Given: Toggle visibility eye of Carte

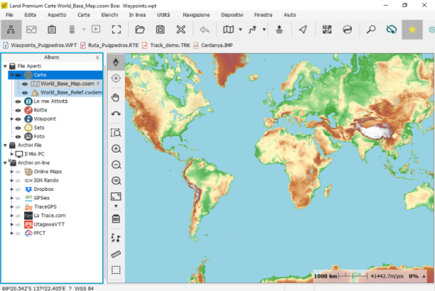Looking at the screenshot, I should coord(18,75).
